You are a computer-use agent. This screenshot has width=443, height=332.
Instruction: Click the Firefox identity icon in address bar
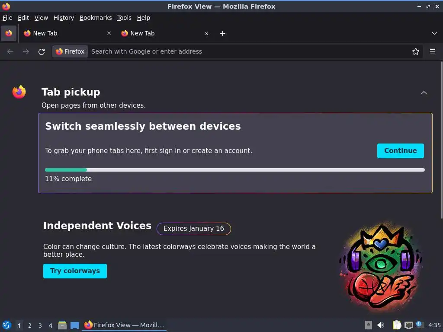tap(70, 51)
